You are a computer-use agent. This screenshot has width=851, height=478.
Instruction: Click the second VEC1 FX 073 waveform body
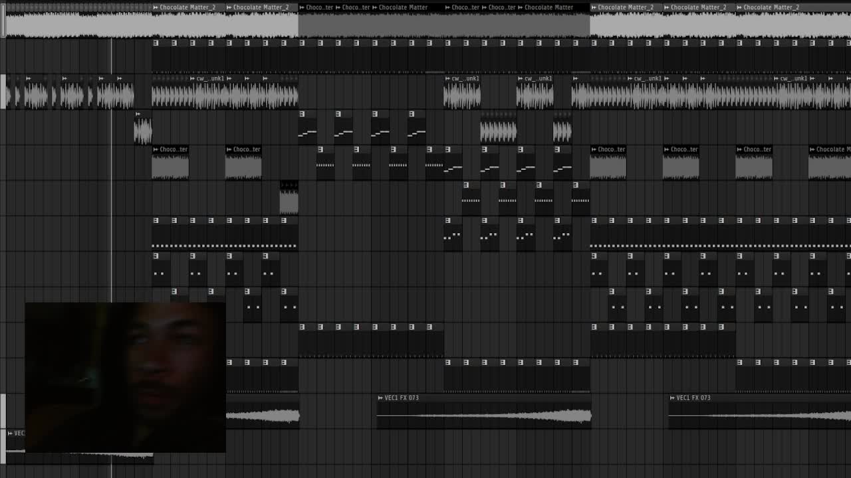pos(759,416)
